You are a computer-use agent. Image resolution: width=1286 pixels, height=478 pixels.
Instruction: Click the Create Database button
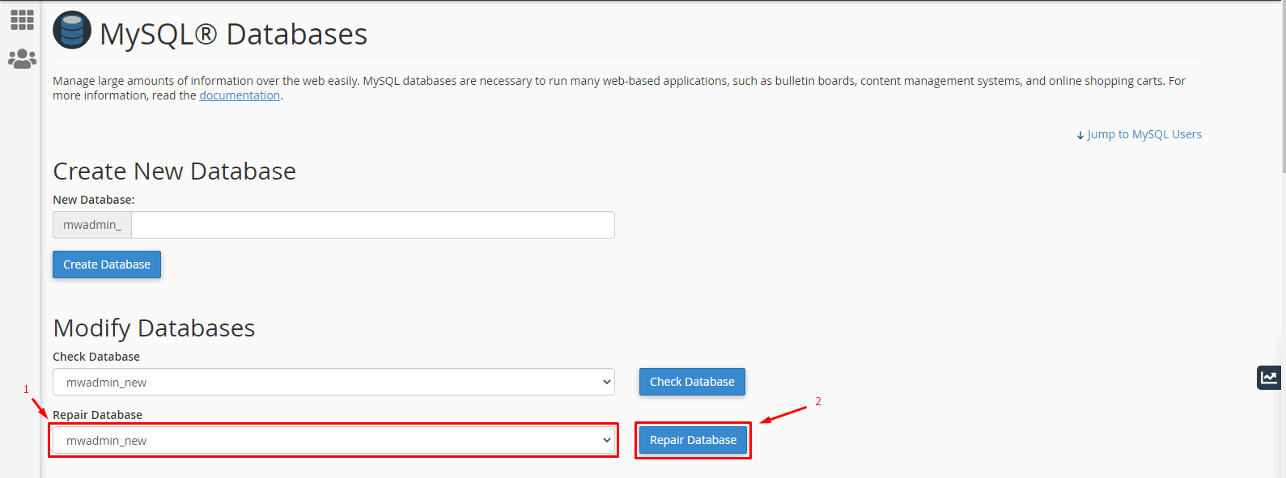coord(107,264)
